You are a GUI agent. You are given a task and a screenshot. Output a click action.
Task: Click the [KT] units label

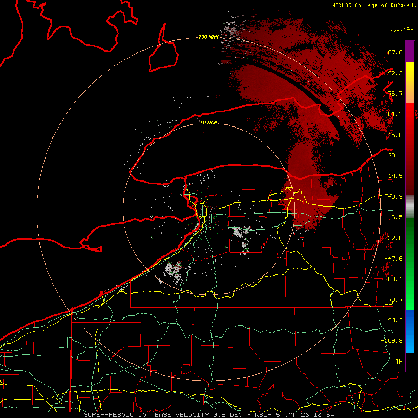click(397, 32)
